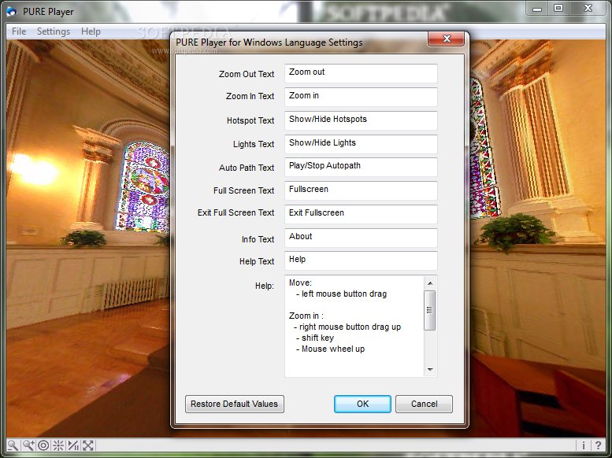The height and width of the screenshot is (458, 612).
Task: Open the Help menu
Action: click(x=91, y=31)
